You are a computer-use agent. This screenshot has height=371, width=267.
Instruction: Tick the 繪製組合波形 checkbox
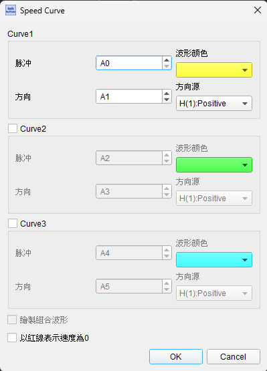pyautogui.click(x=12, y=320)
